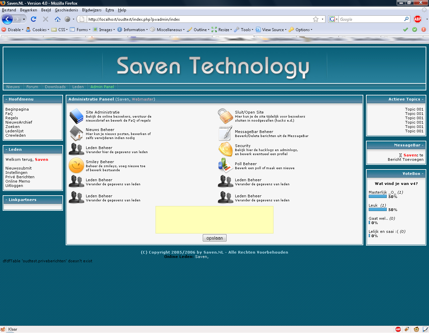Viewport: 429px width, 333px height.
Task: Open the NieuwsArchief link
Action: click(x=19, y=122)
